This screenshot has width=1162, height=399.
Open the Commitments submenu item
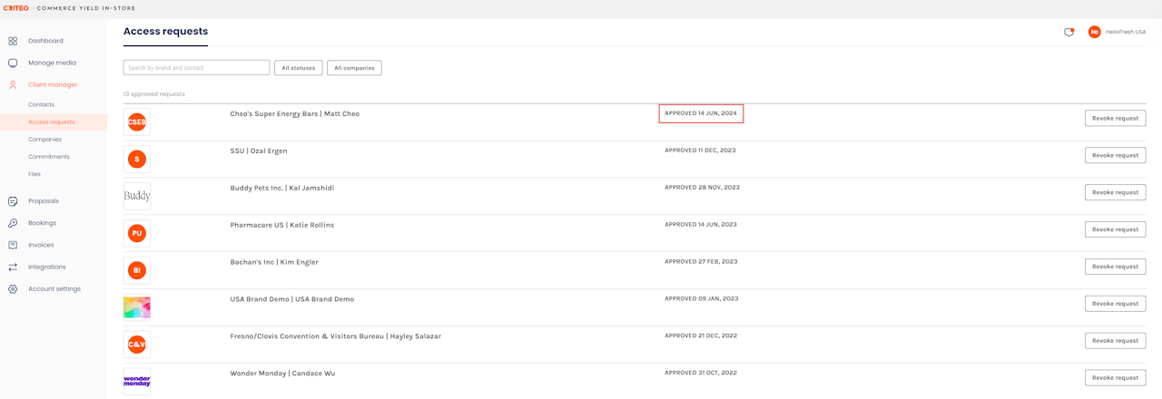tap(49, 157)
